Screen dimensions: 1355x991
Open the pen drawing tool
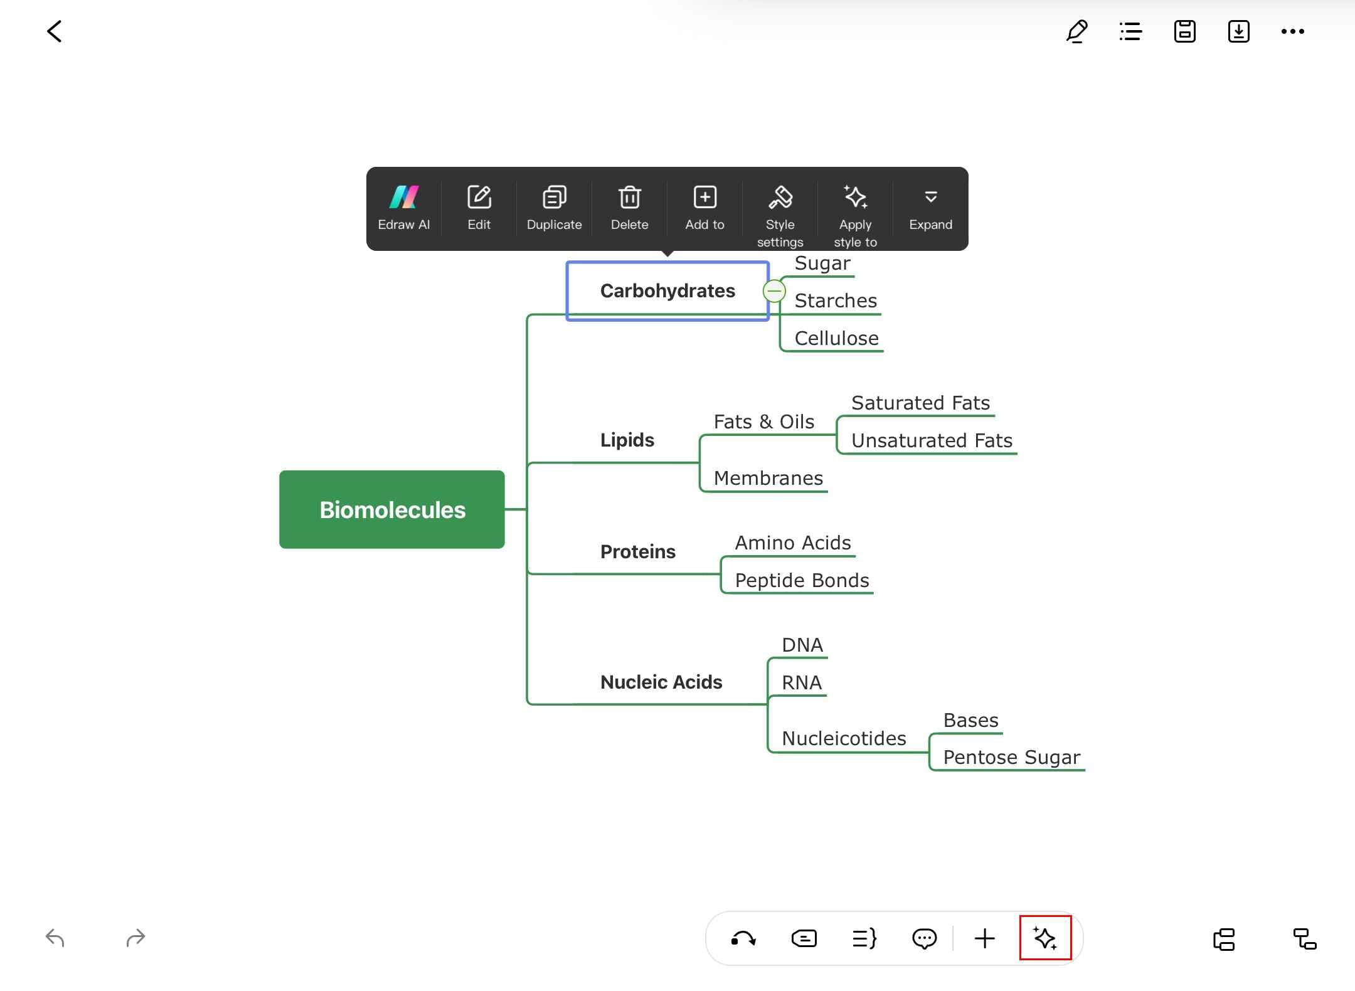tap(1076, 31)
